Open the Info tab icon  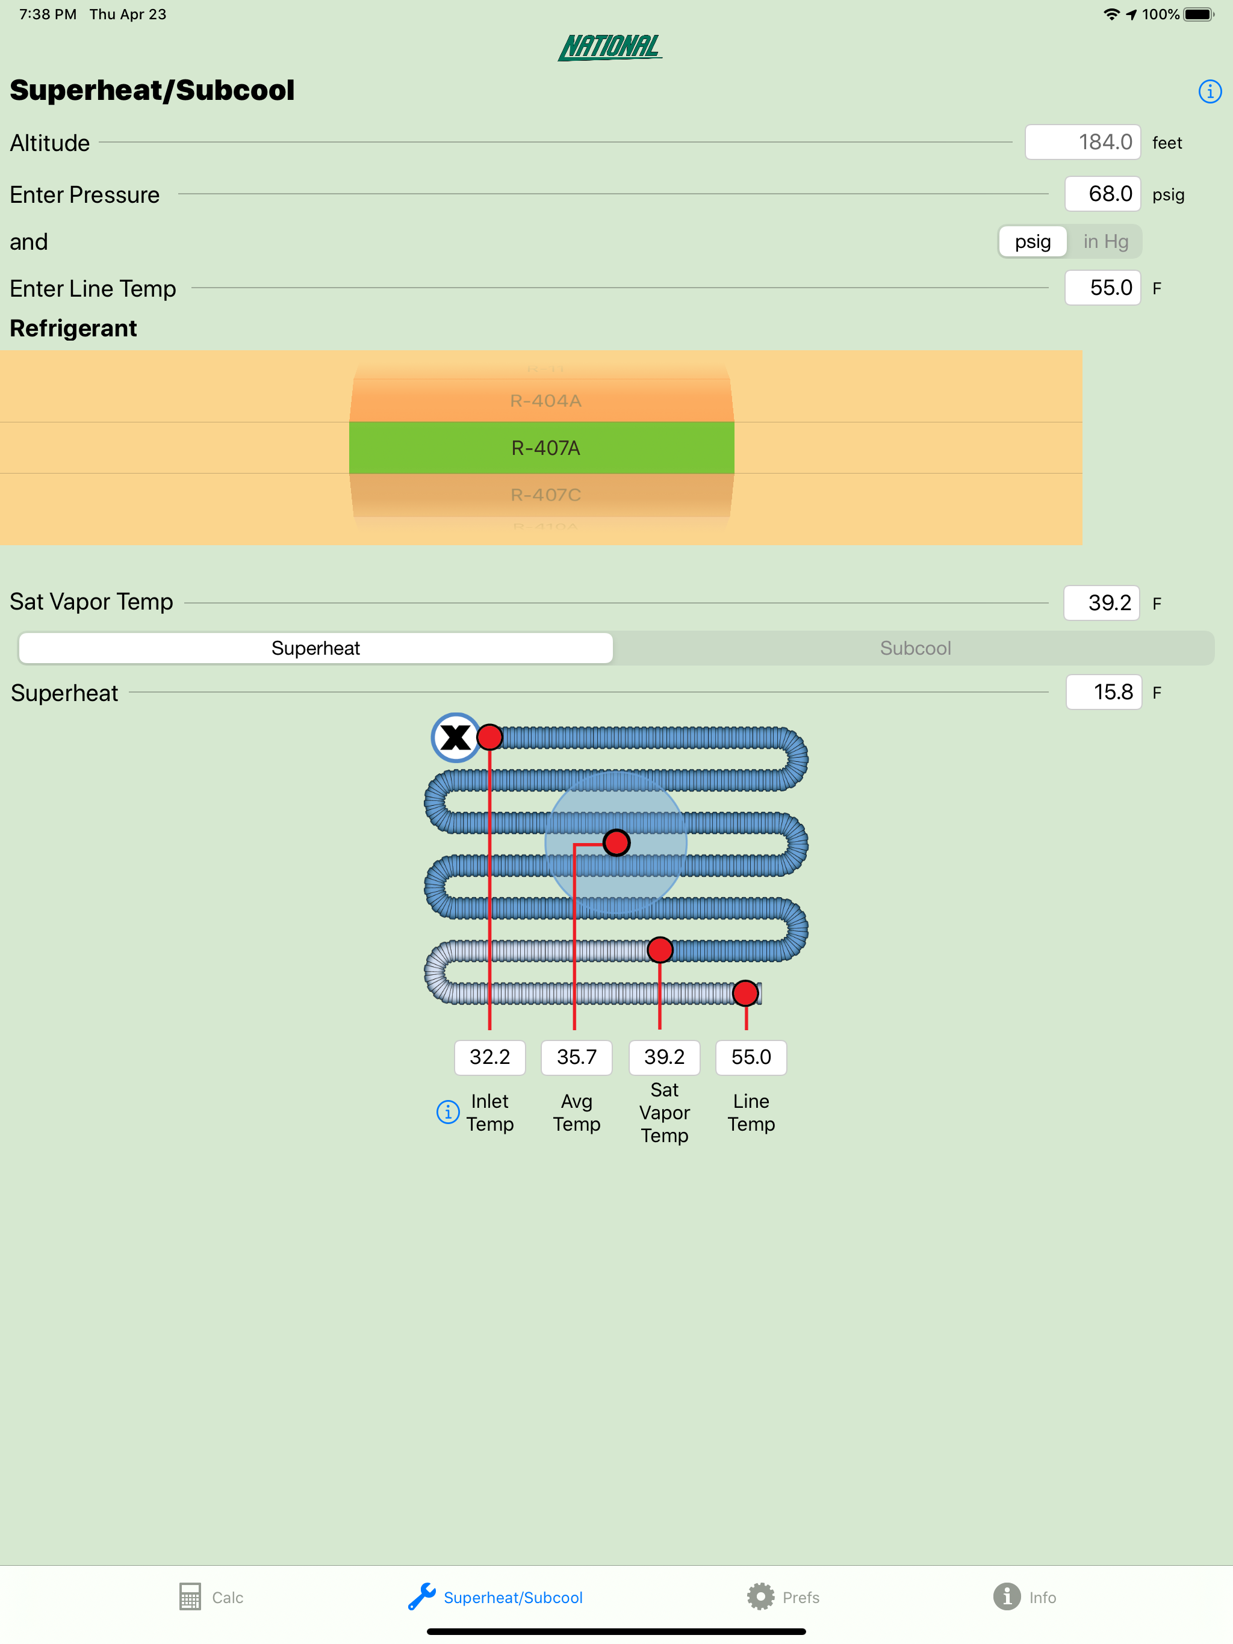tap(1007, 1596)
